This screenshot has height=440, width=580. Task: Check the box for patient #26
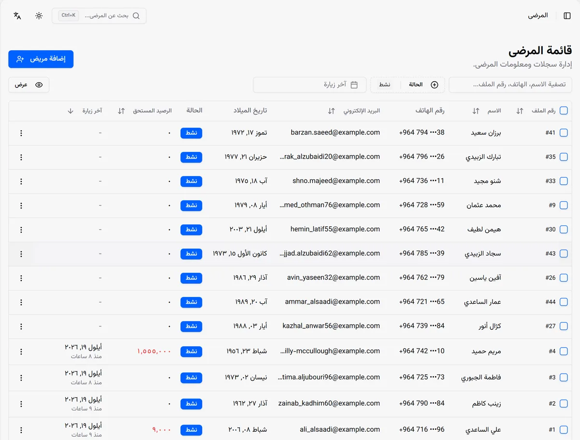tap(564, 278)
